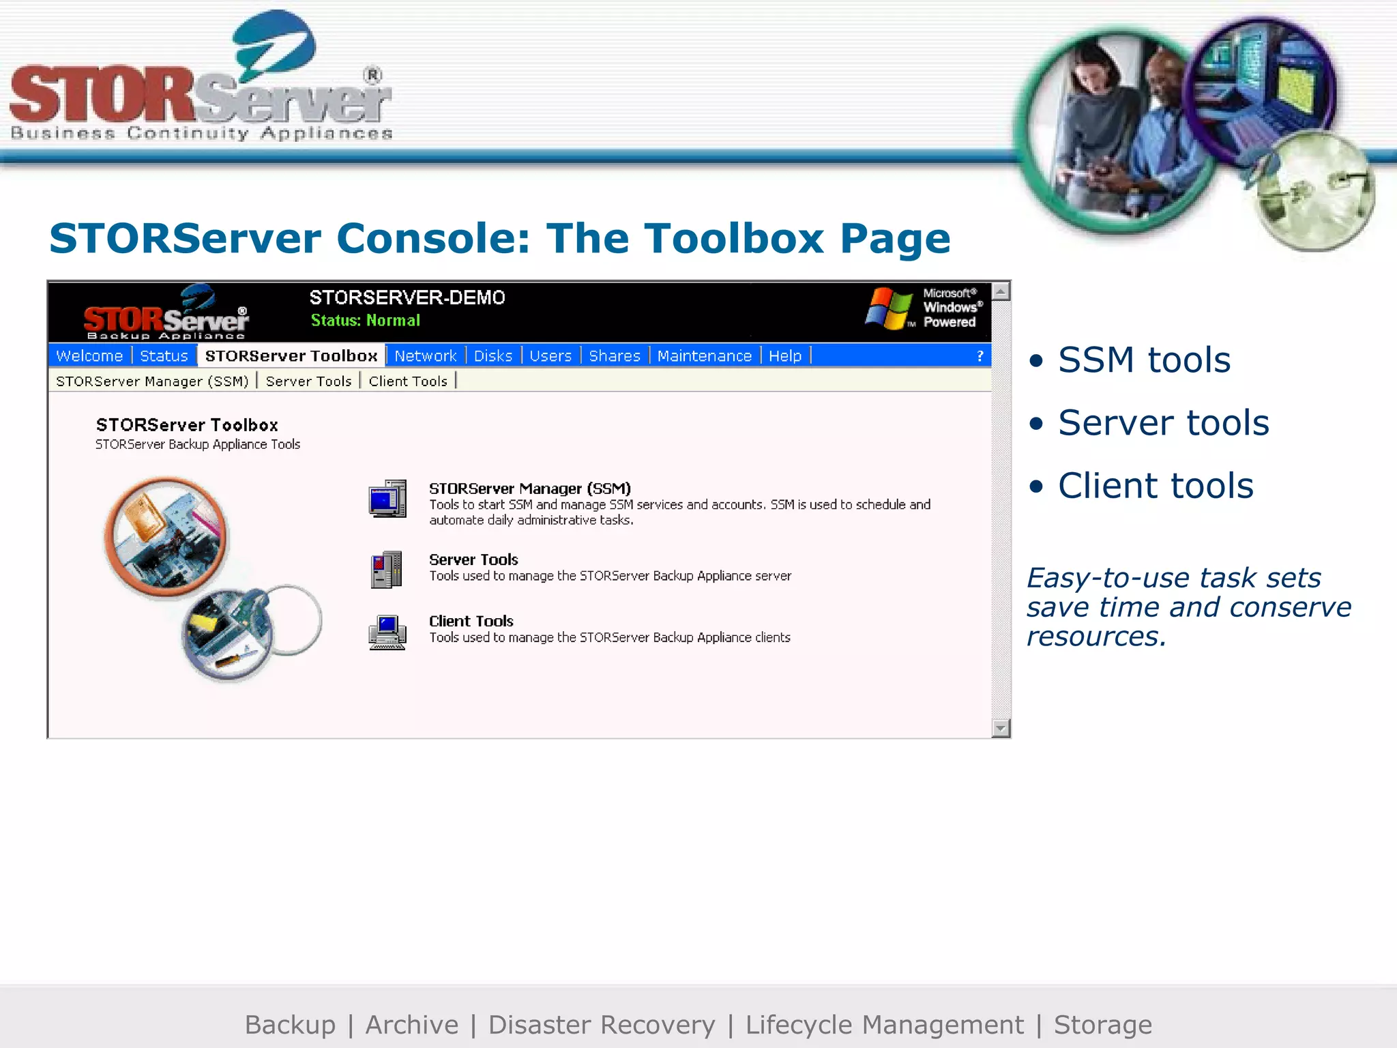Click the STORServer Backup Appliance console logo
This screenshot has width=1397, height=1048.
tap(166, 312)
